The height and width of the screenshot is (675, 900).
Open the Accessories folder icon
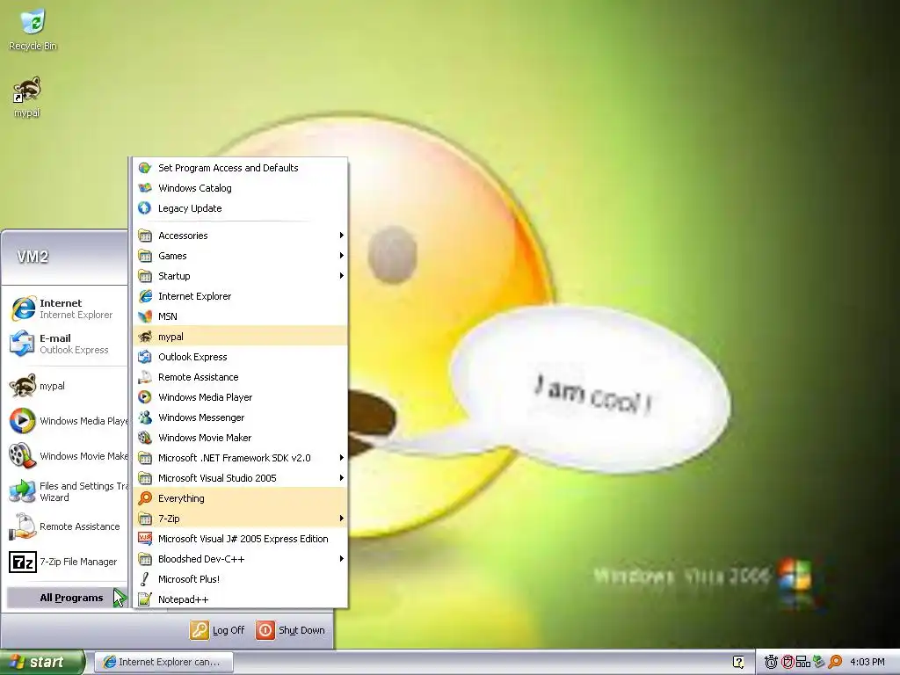tap(145, 236)
